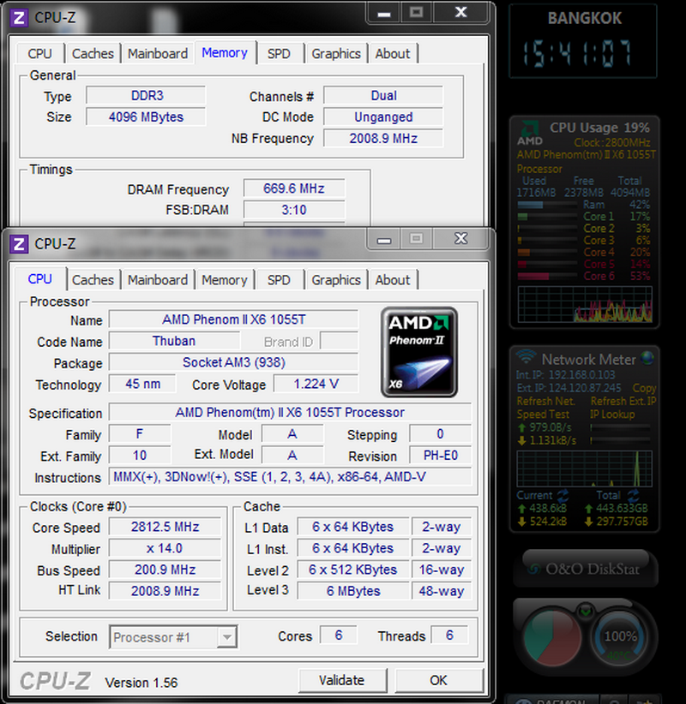Viewport: 686px width, 704px height.
Task: Select the CPU tab in the front CPU window
Action: click(40, 279)
